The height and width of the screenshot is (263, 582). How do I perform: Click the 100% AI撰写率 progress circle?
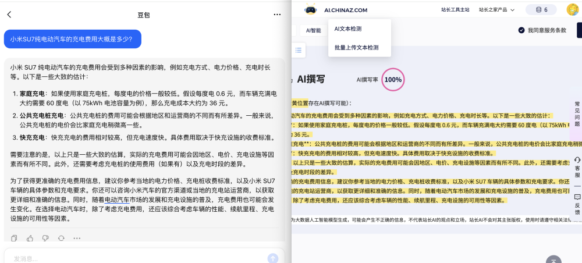click(393, 79)
